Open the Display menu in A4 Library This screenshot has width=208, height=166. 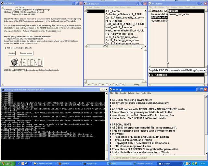pyautogui.click(x=161, y=7)
